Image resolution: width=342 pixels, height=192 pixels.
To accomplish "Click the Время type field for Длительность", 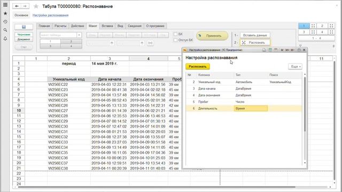I will click(x=251, y=108).
